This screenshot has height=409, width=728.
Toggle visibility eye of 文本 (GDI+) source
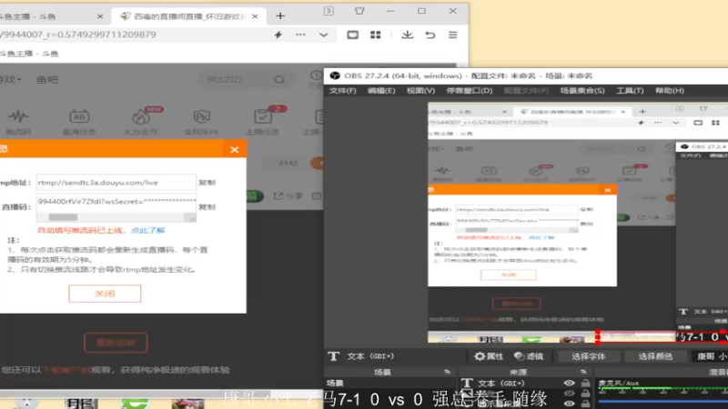(570, 383)
